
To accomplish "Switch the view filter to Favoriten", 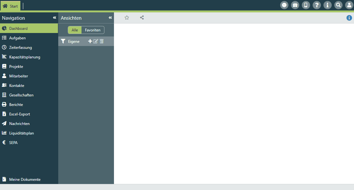I will click(x=93, y=30).
